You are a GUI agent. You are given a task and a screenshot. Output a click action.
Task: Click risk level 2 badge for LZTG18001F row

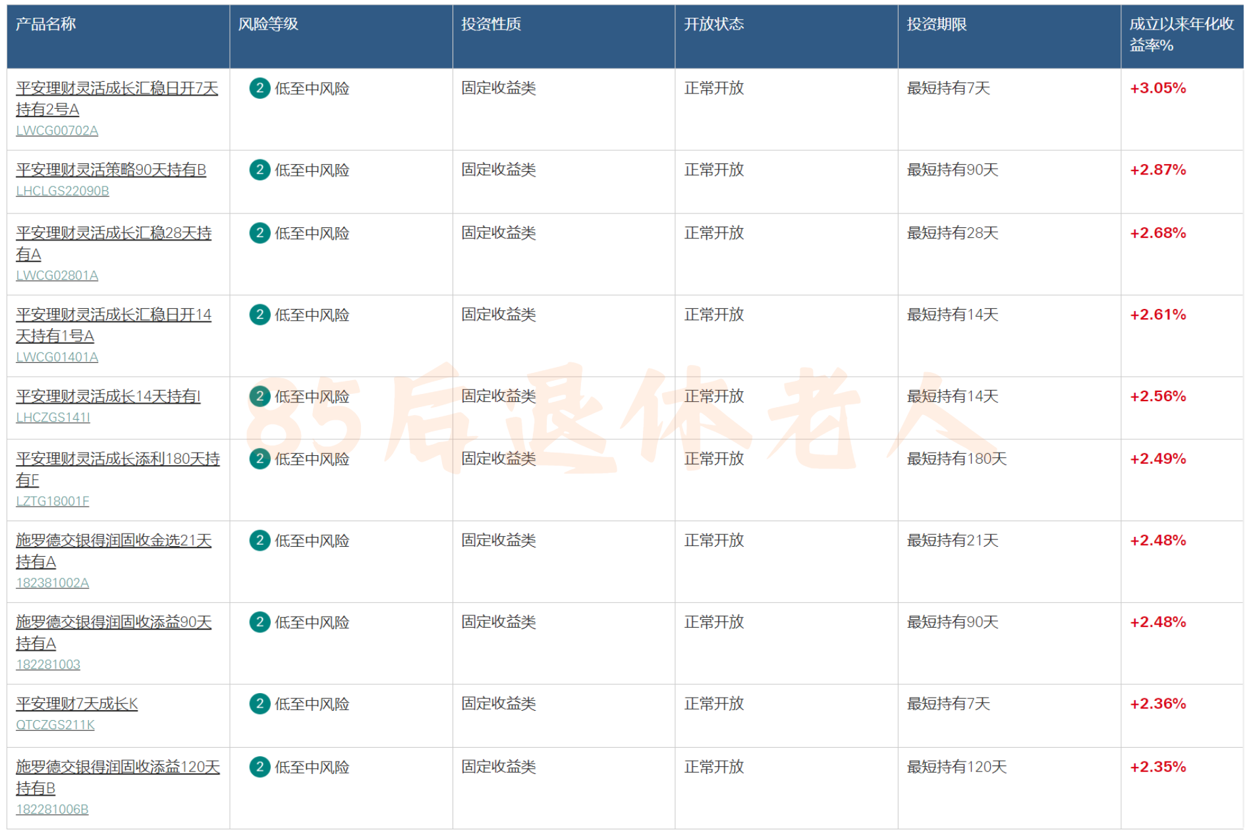click(x=260, y=459)
